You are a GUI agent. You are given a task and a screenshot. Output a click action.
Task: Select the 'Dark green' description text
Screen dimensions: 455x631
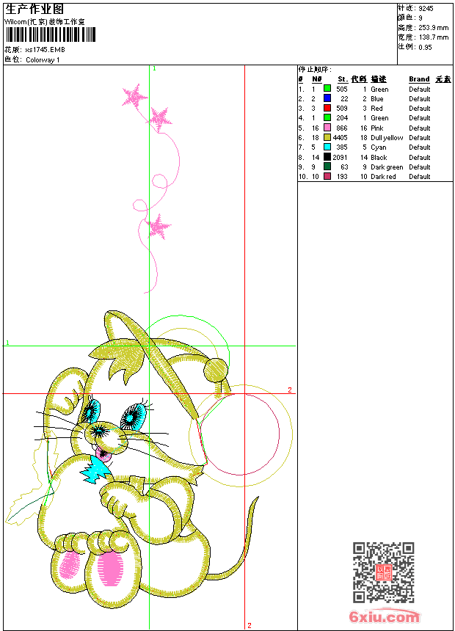point(387,167)
